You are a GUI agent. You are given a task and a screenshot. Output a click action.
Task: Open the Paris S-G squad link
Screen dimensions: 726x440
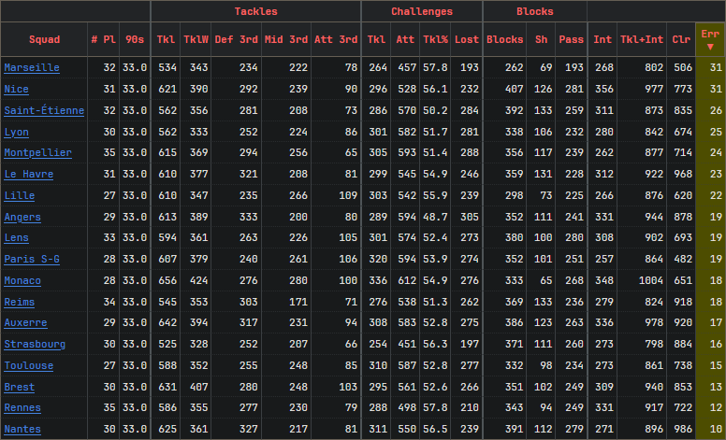point(32,259)
